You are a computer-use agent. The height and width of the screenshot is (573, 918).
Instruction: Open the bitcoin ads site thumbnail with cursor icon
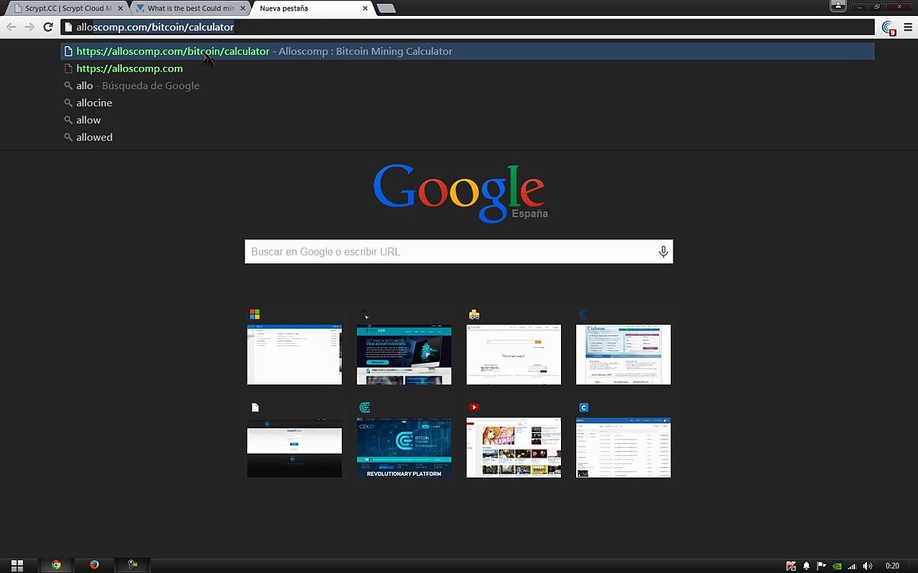tap(404, 354)
